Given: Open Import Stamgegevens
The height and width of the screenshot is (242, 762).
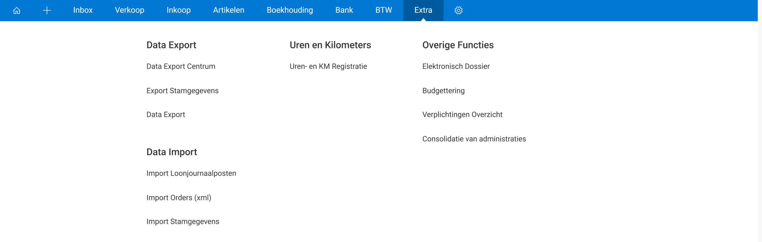Looking at the screenshot, I should 183,222.
